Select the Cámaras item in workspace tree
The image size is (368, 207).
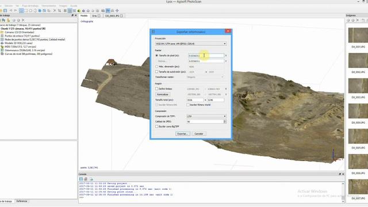coord(20,32)
